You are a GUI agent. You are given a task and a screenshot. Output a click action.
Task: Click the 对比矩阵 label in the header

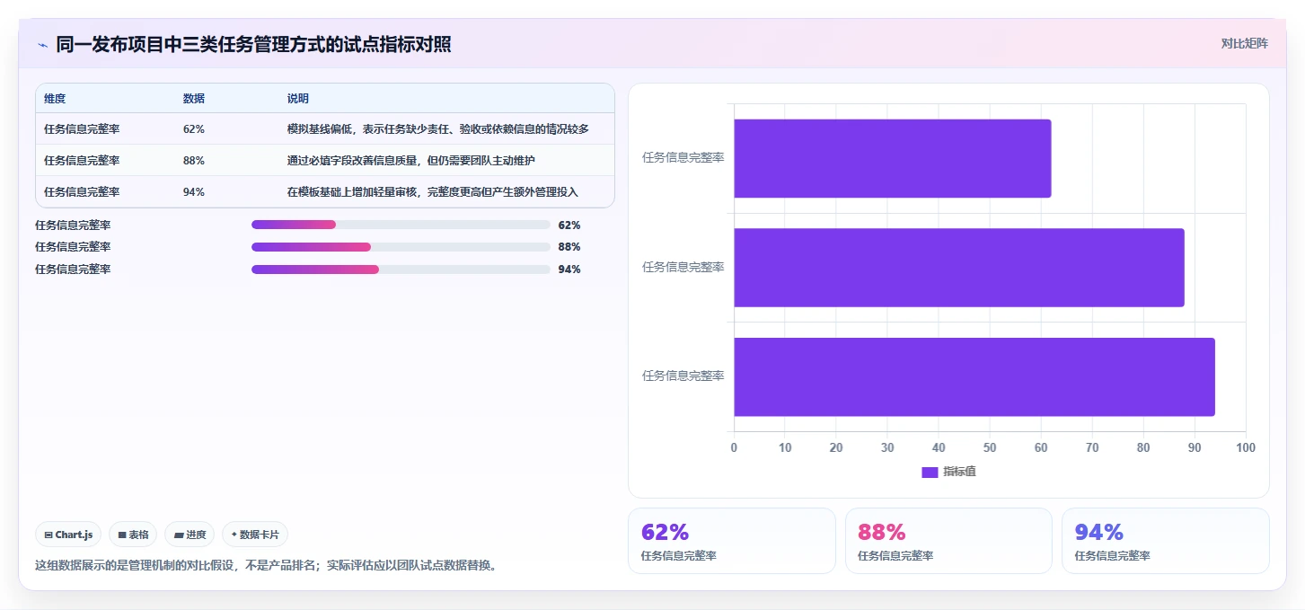[x=1244, y=43]
